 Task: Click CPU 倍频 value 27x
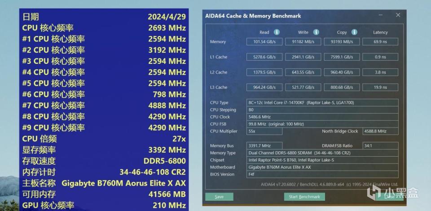coord(179,139)
